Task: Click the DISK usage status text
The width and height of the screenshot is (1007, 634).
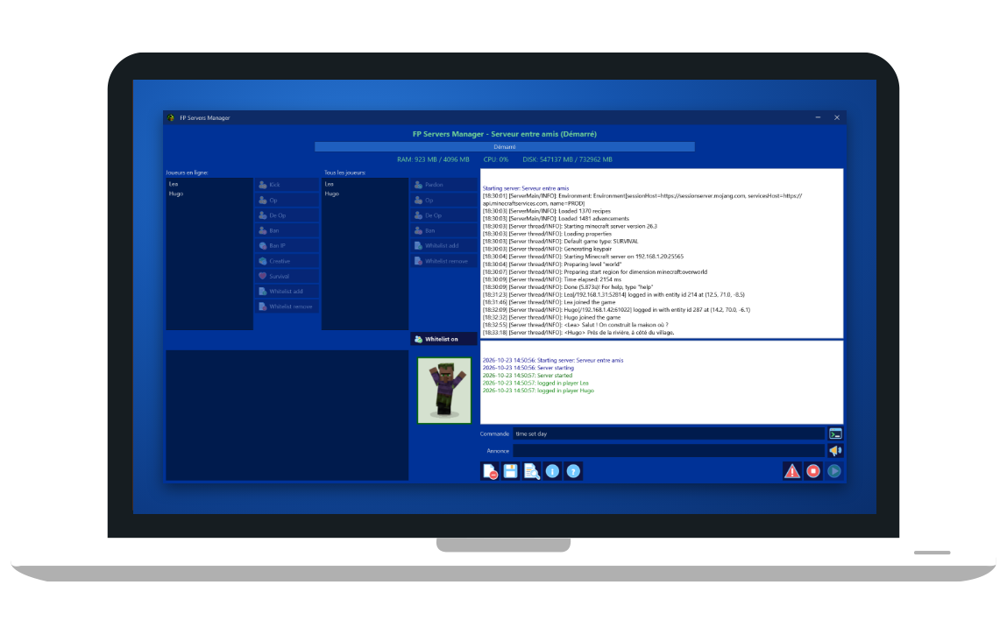Action: click(567, 159)
